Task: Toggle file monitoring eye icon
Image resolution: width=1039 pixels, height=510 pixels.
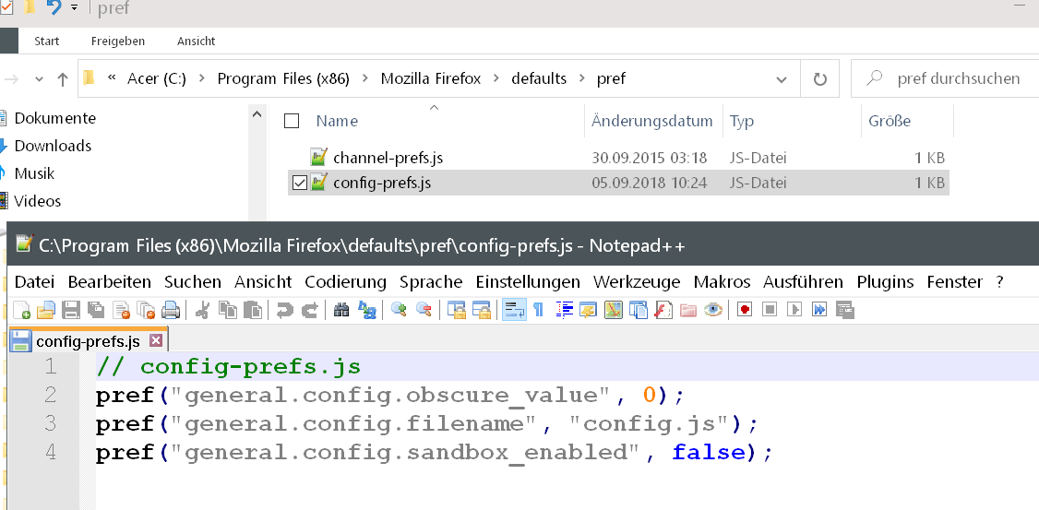Action: 713,309
